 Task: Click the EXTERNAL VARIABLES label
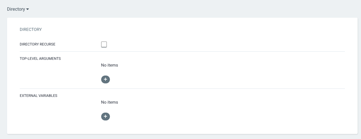coord(38,96)
